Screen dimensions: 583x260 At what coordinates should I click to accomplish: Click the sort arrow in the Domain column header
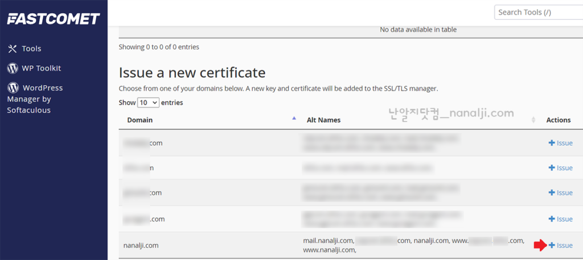coord(294,119)
